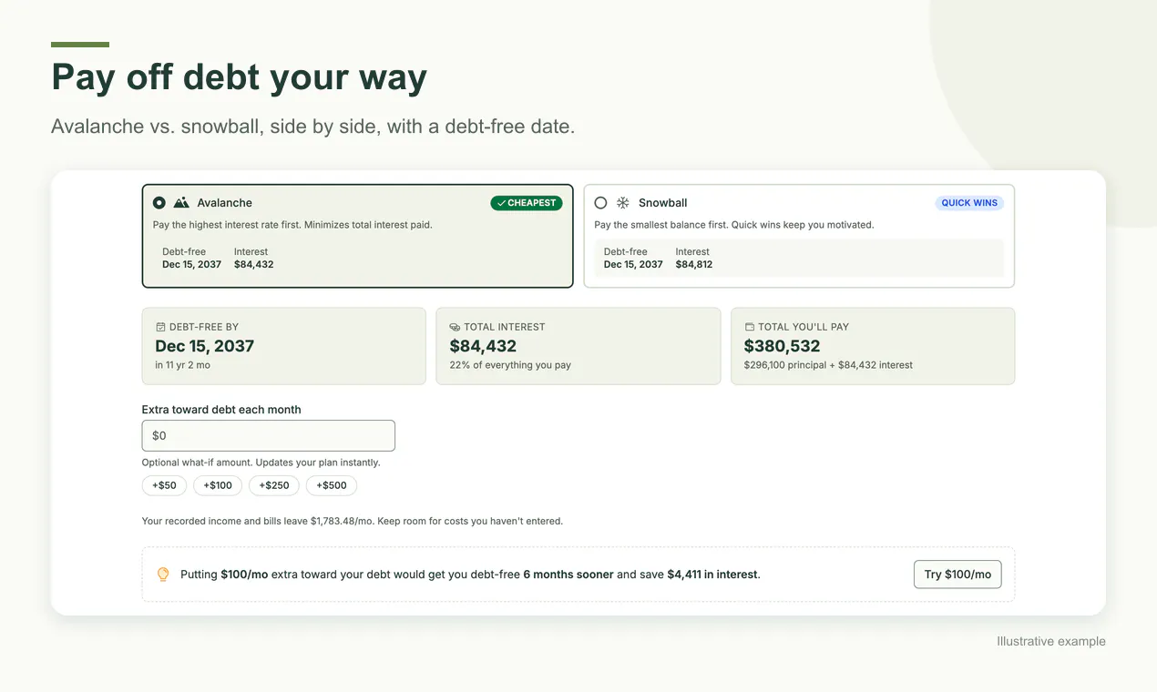
Task: Click the Quick Wins badge
Action: [969, 203]
